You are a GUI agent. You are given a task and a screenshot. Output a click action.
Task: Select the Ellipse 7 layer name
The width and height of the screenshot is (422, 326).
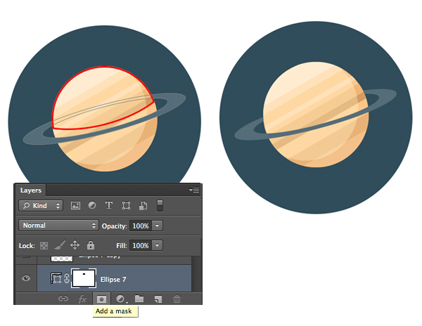pos(113,280)
